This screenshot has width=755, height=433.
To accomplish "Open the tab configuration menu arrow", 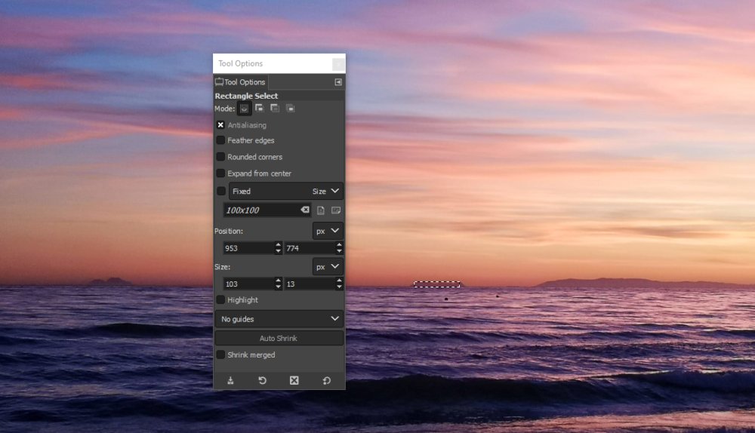I will [x=338, y=82].
